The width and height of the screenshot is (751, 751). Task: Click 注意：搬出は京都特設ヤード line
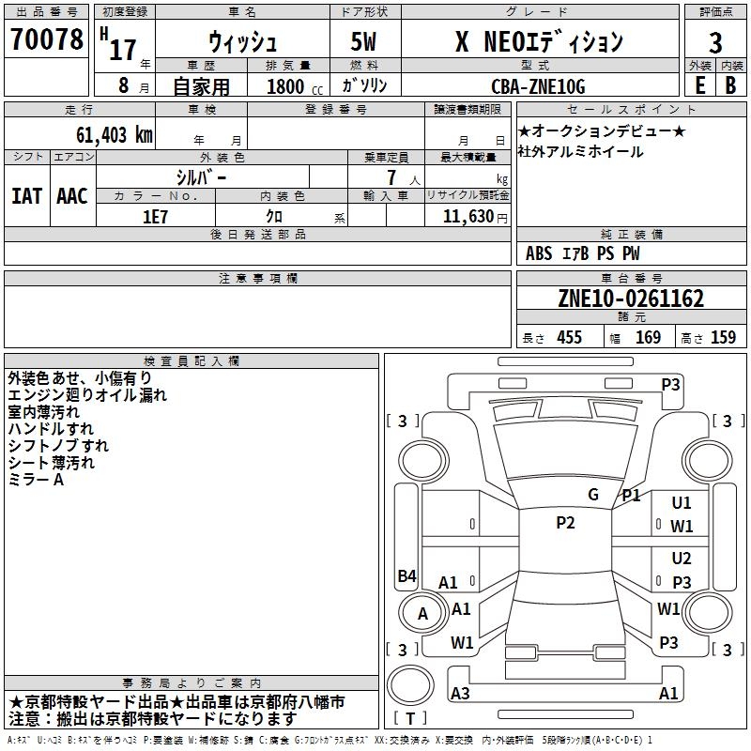coord(153,719)
